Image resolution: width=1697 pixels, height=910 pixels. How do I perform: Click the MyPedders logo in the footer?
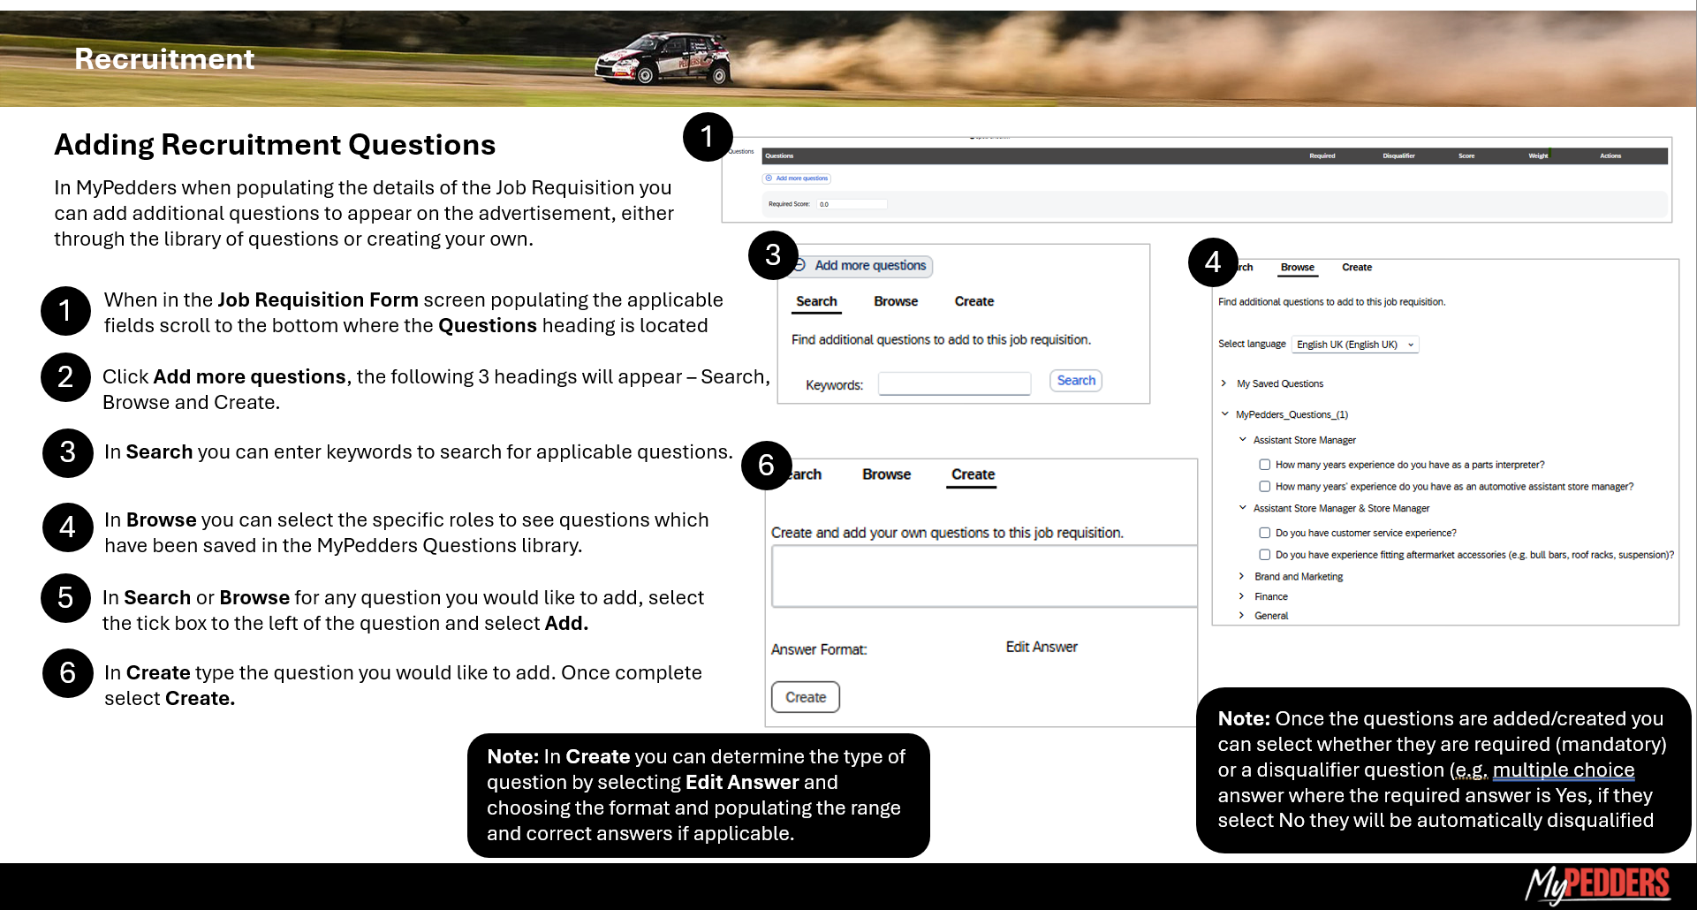pyautogui.click(x=1597, y=884)
